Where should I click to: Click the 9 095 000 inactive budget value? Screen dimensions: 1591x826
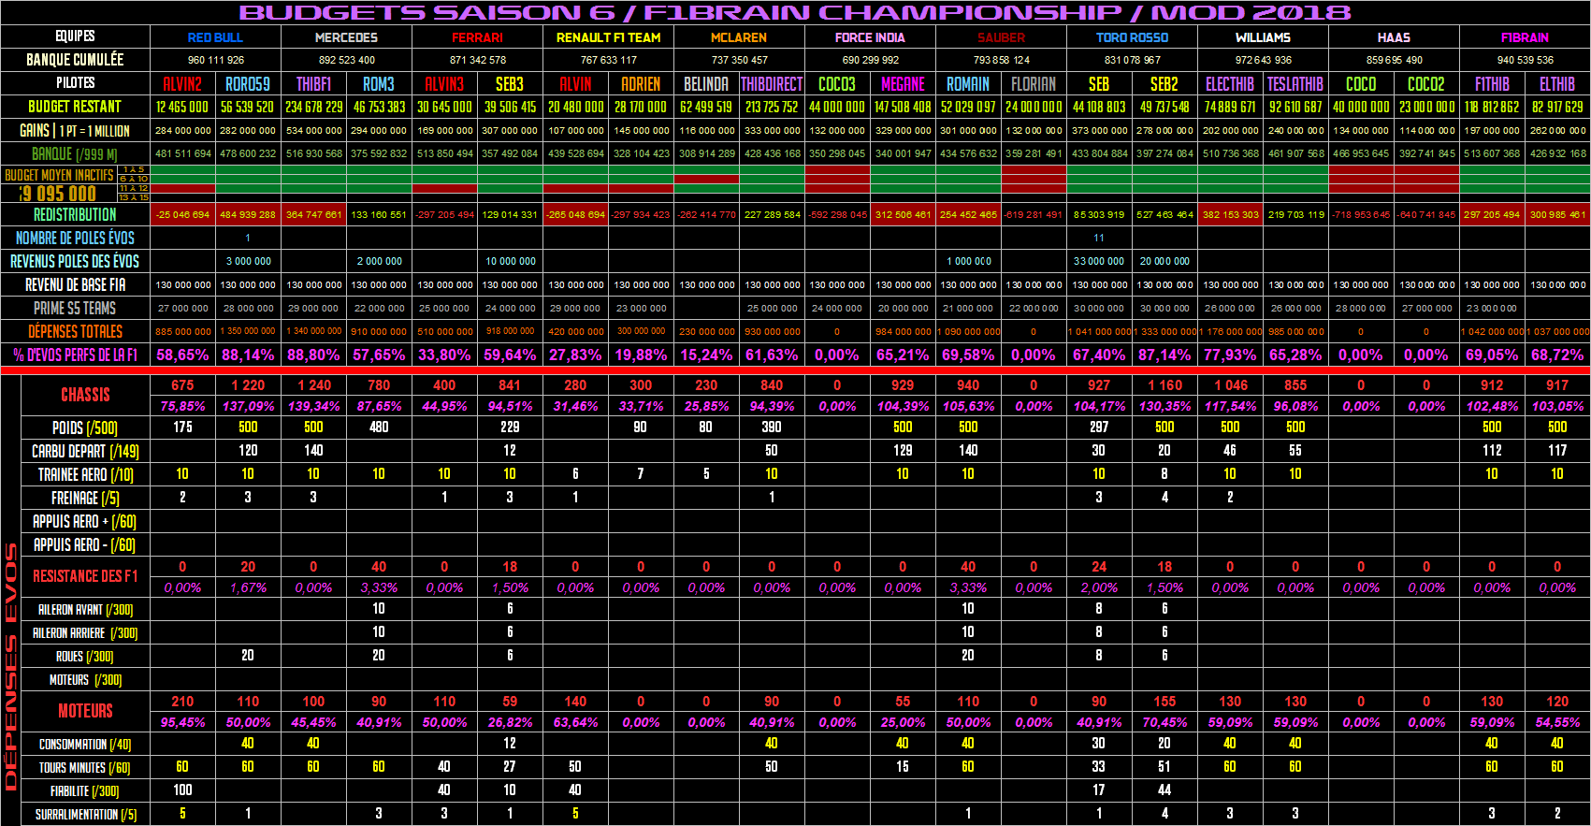[x=58, y=194]
